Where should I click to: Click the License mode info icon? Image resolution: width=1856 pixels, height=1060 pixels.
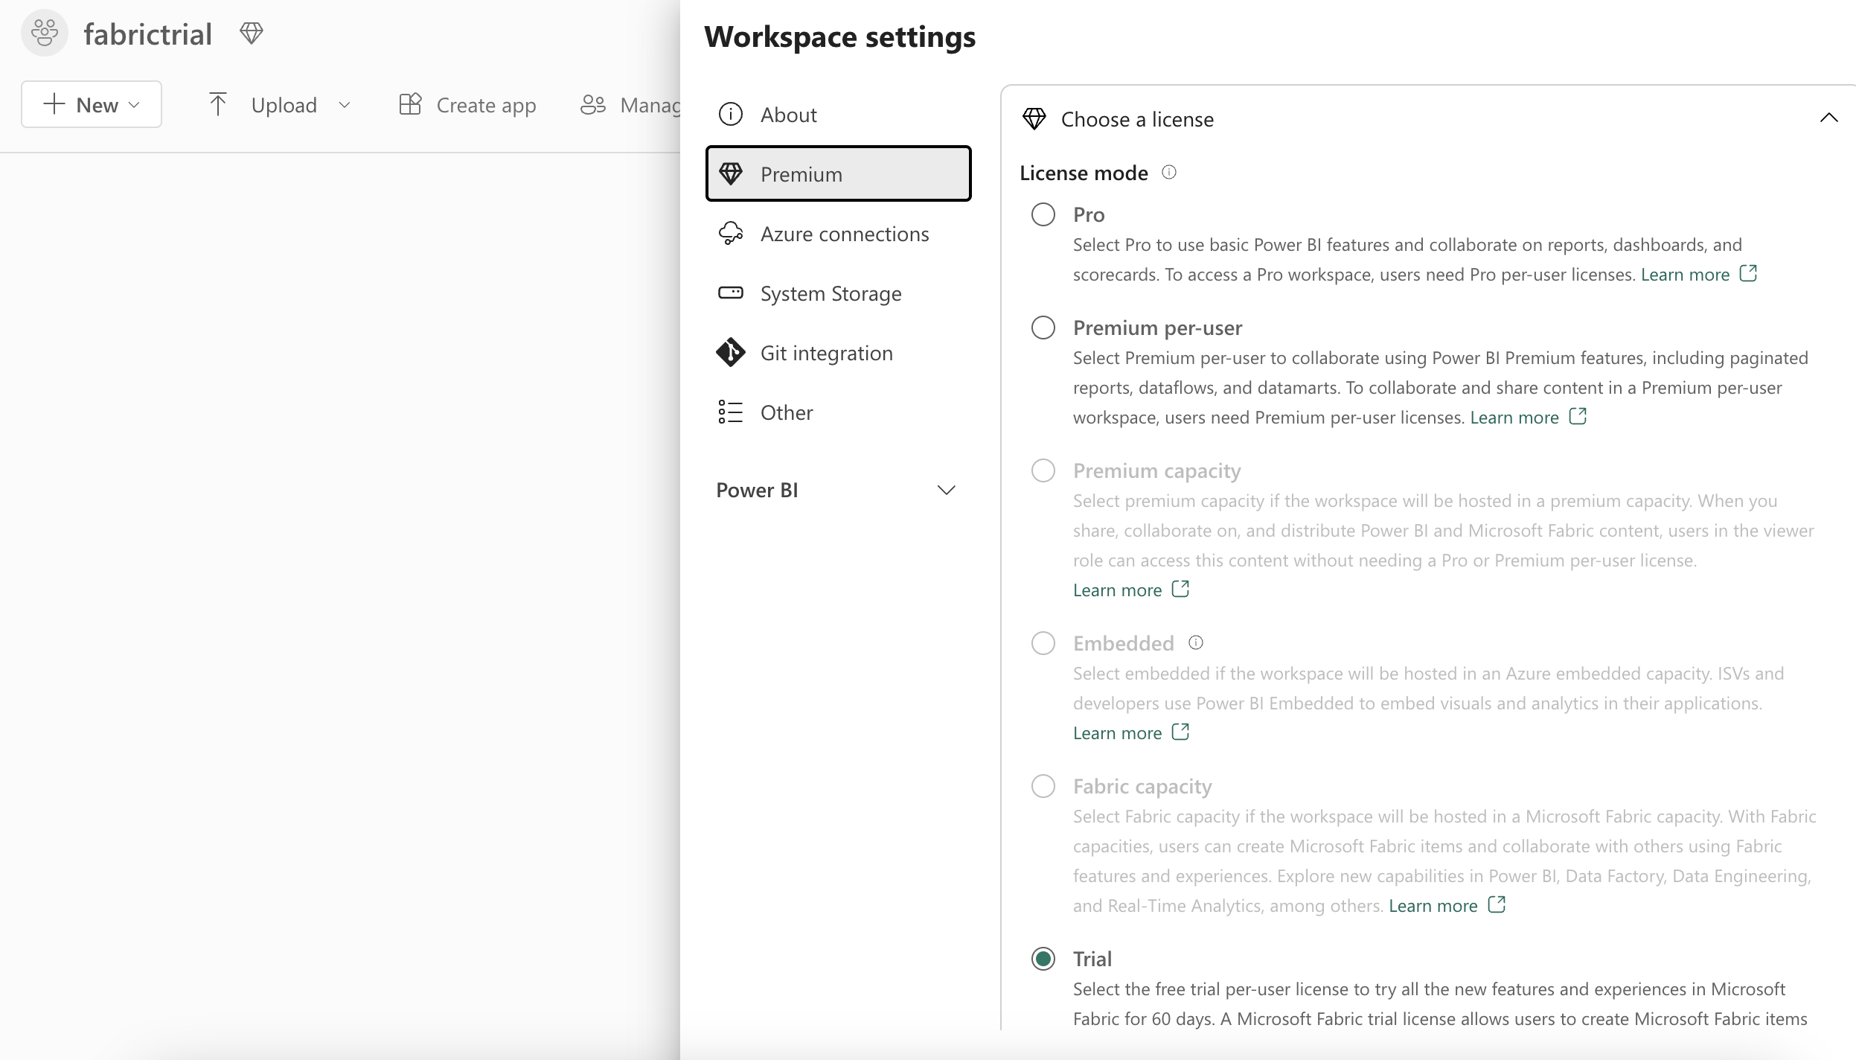1169,173
